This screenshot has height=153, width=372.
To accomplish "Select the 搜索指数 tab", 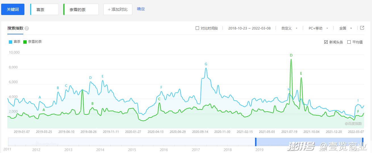I will point(15,28).
